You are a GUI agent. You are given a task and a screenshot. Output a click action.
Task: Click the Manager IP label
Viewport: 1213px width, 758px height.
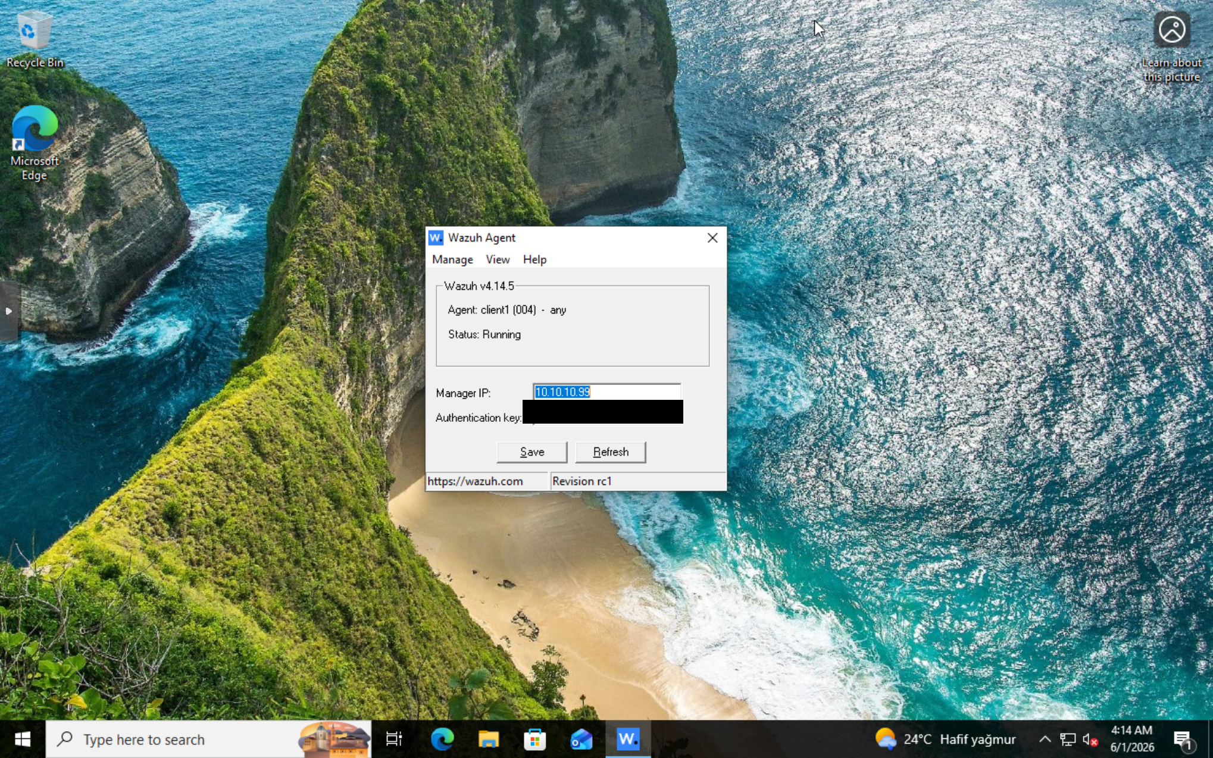pos(463,393)
